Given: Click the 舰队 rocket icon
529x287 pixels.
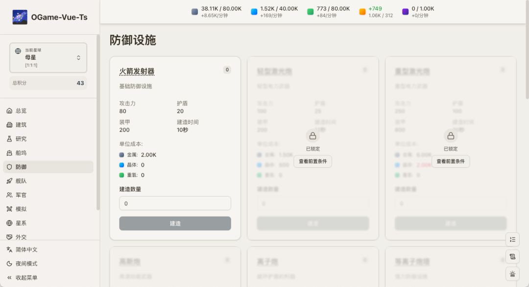Looking at the screenshot, I should [9, 181].
